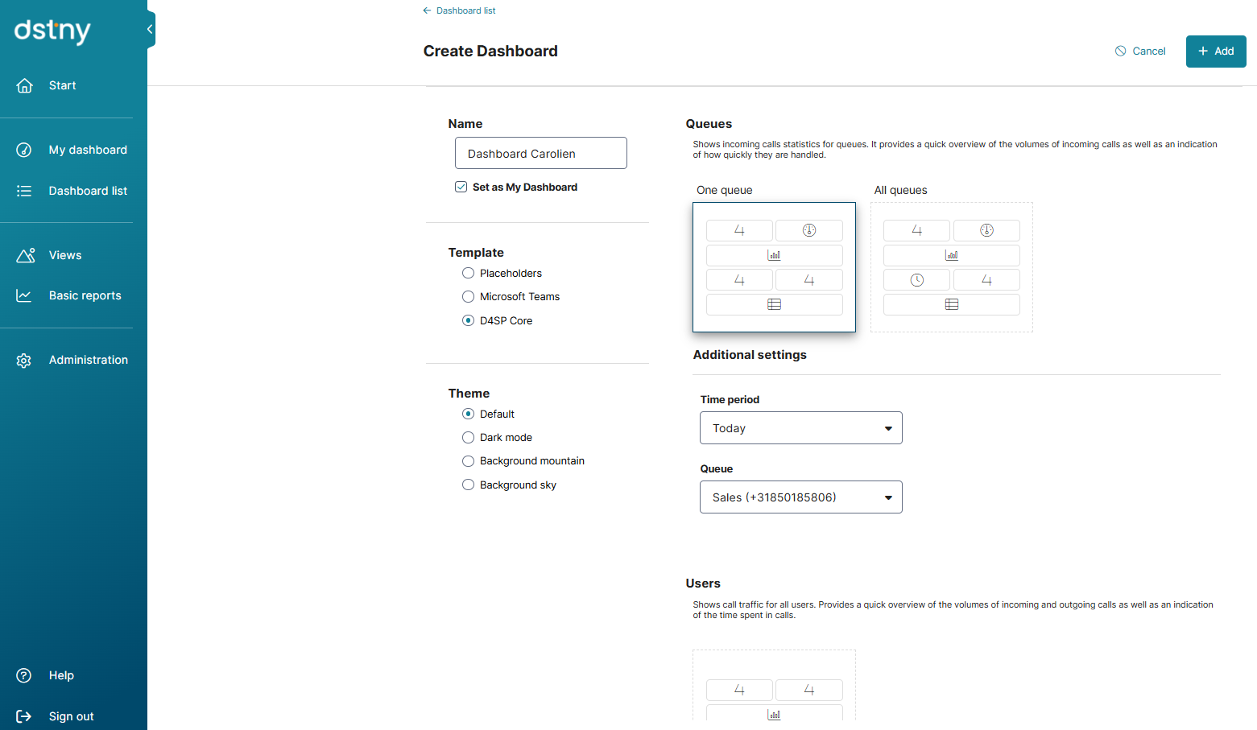Image resolution: width=1257 pixels, height=730 pixels.
Task: Collapse the sidebar with the chevron
Action: tap(150, 29)
